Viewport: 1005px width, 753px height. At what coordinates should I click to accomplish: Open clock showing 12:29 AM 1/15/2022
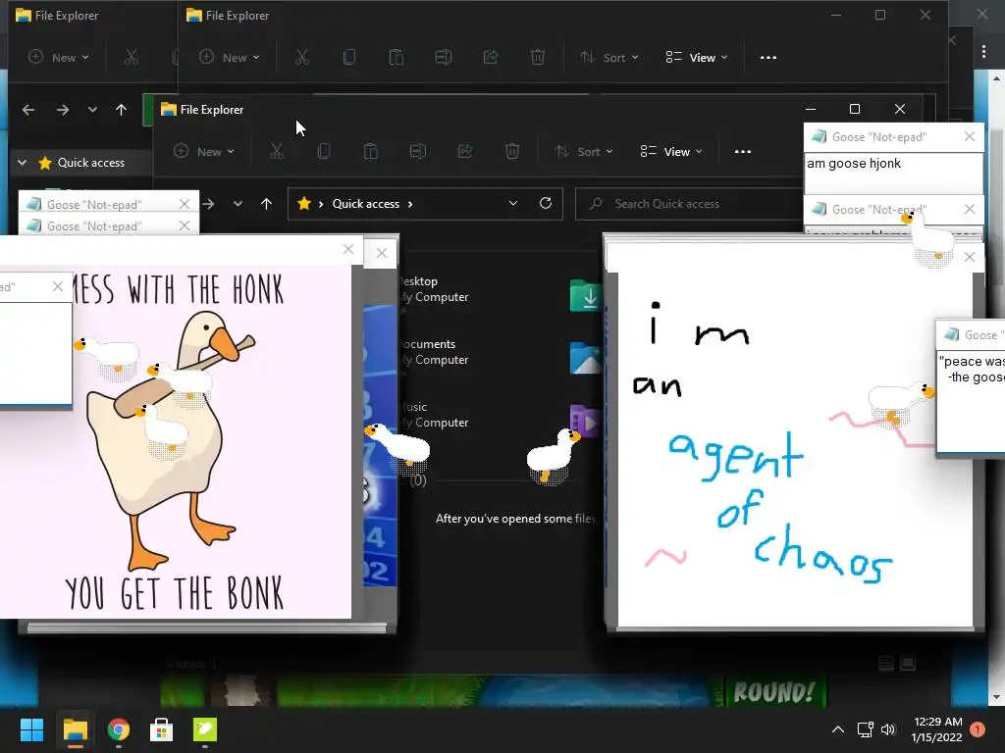(937, 729)
